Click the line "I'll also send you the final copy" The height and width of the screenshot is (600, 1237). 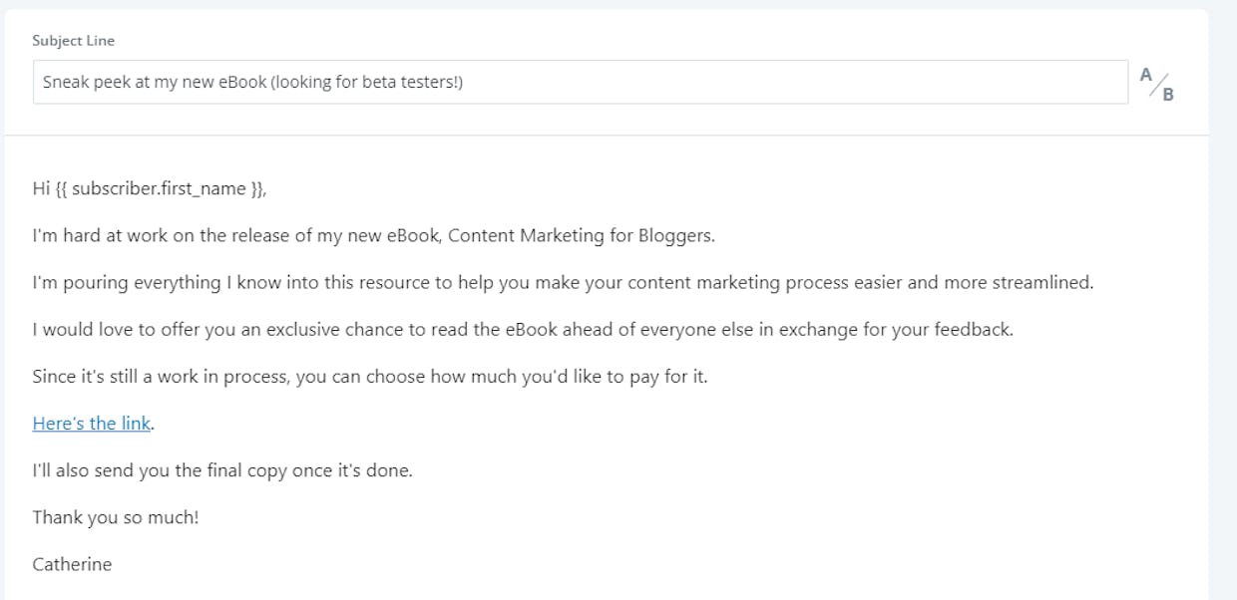pos(222,470)
